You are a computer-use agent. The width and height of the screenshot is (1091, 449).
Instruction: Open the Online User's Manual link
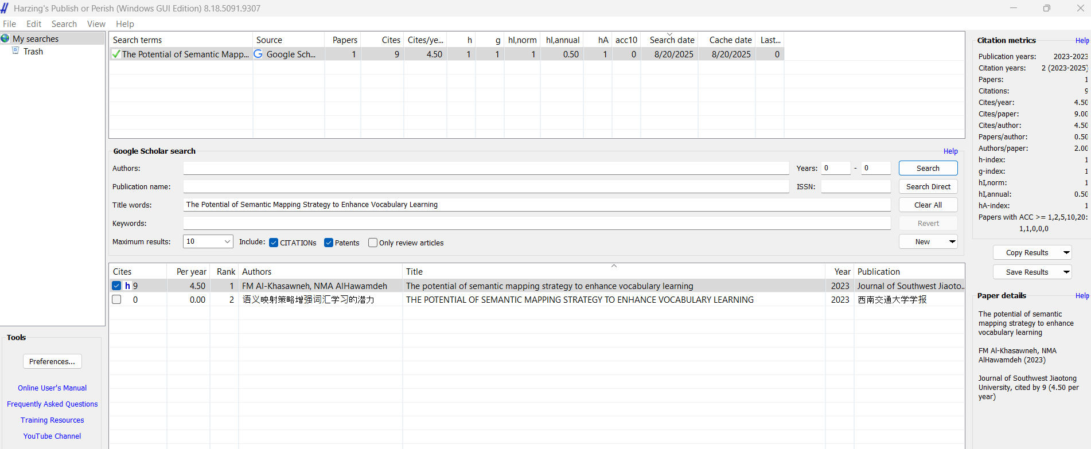[52, 388]
